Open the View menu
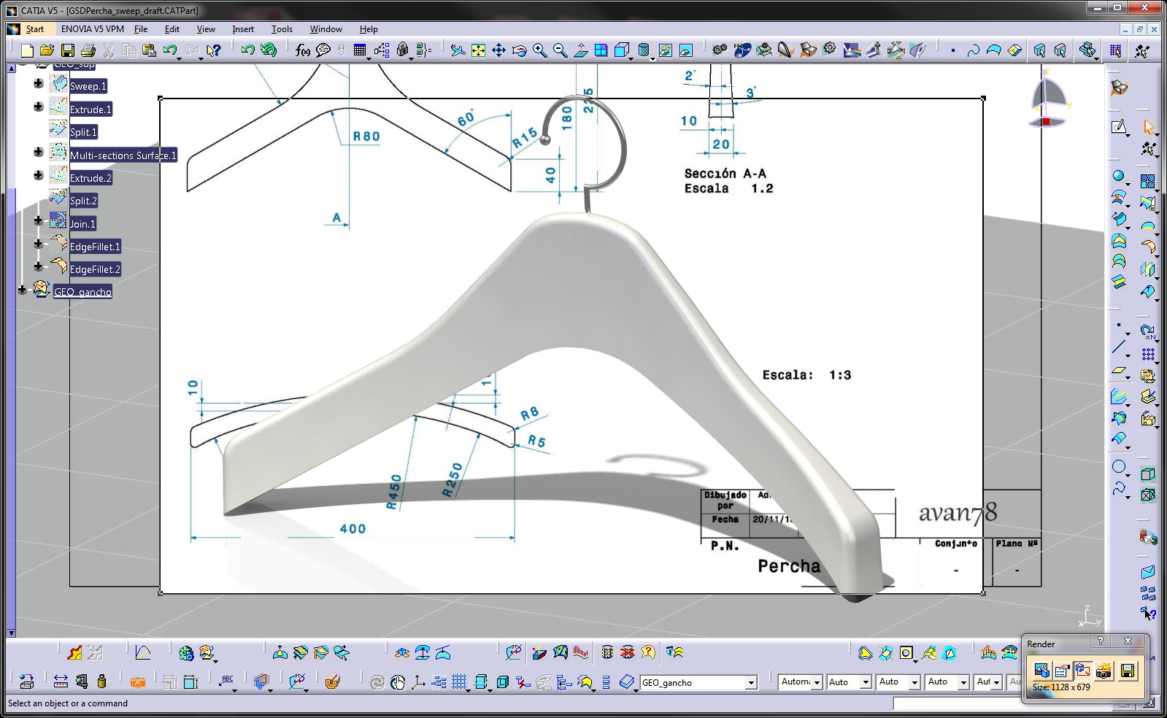The width and height of the screenshot is (1167, 718). (206, 29)
